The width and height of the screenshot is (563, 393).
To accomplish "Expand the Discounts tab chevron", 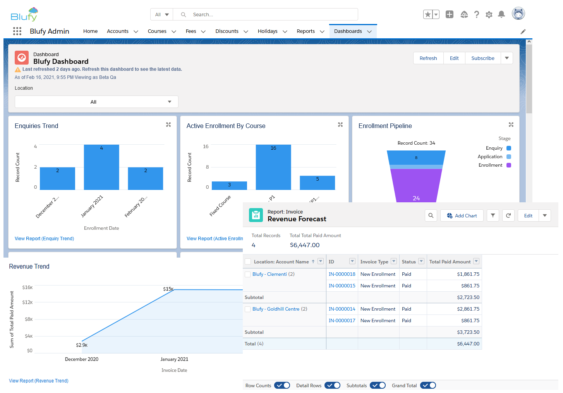I will point(246,32).
